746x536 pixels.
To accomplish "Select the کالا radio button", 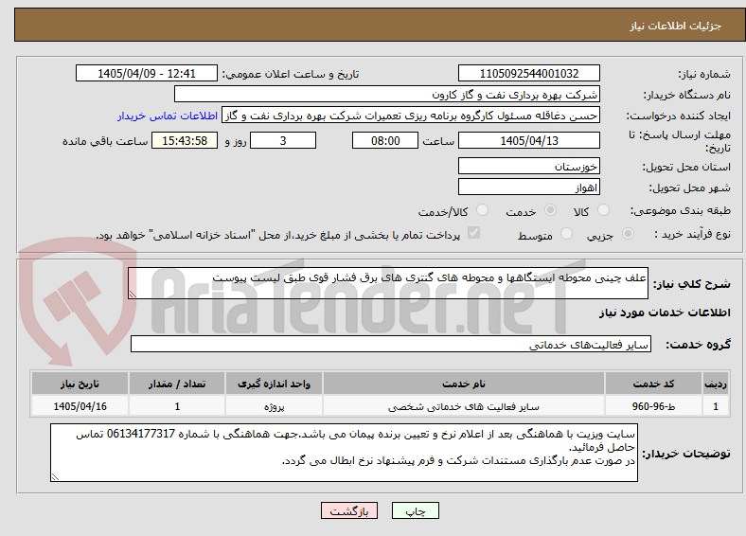I will (603, 210).
